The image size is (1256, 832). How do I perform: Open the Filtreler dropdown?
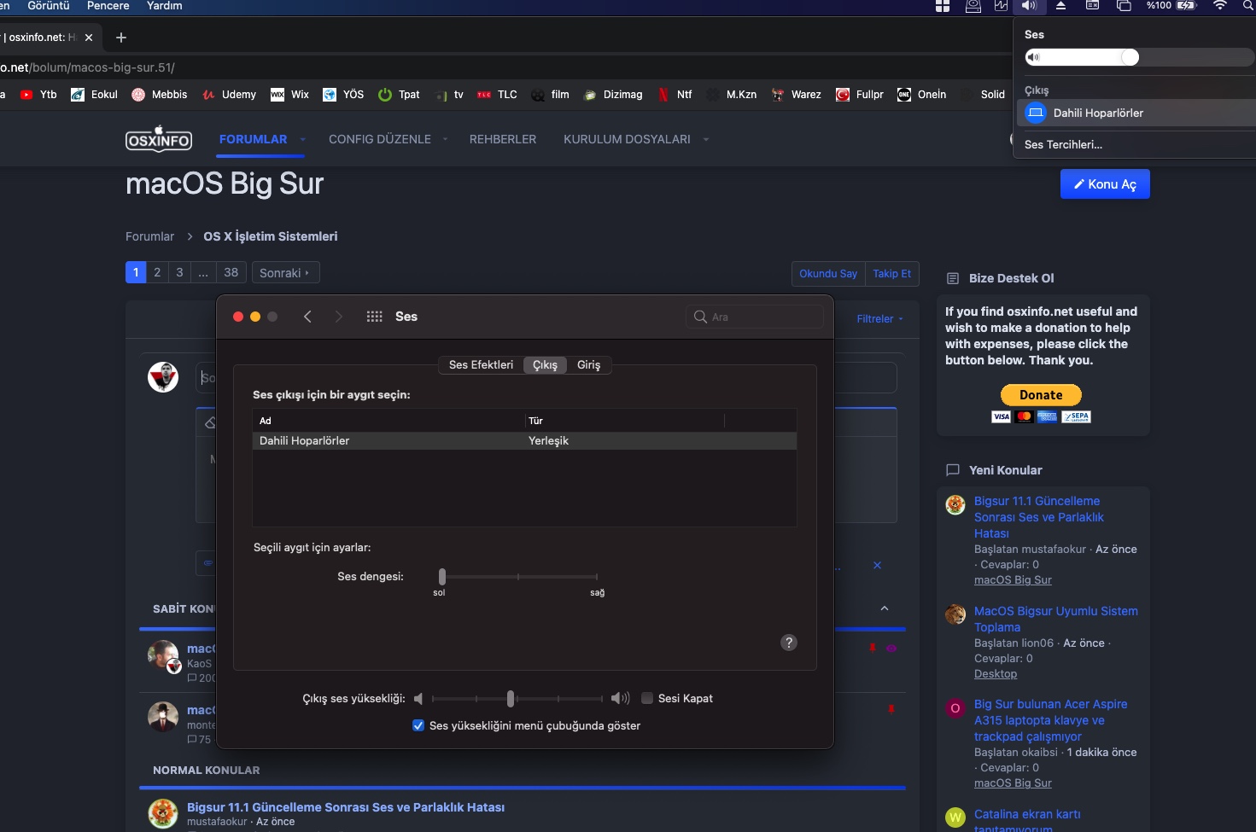[879, 319]
